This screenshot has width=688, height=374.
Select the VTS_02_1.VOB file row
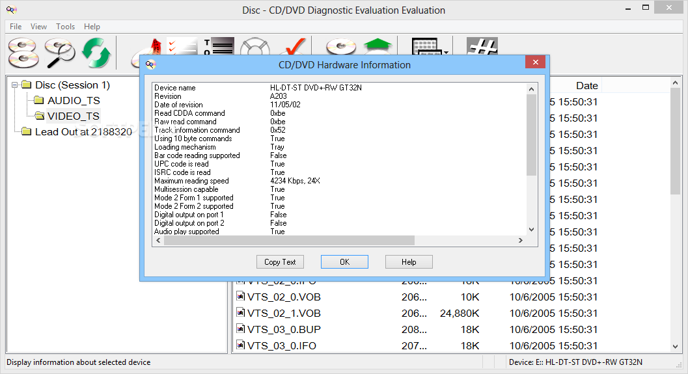pyautogui.click(x=417, y=313)
